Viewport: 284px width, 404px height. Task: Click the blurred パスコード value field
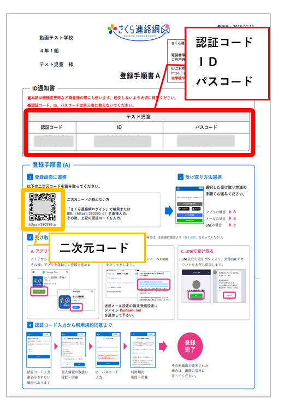pyautogui.click(x=206, y=141)
